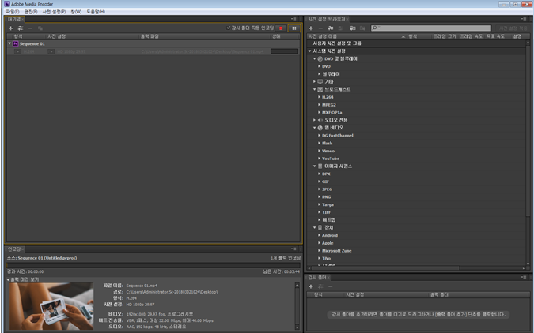Viewport: 534px width, 333px height.
Task: Click the magnifier icon in preset search
Action: pos(375,28)
